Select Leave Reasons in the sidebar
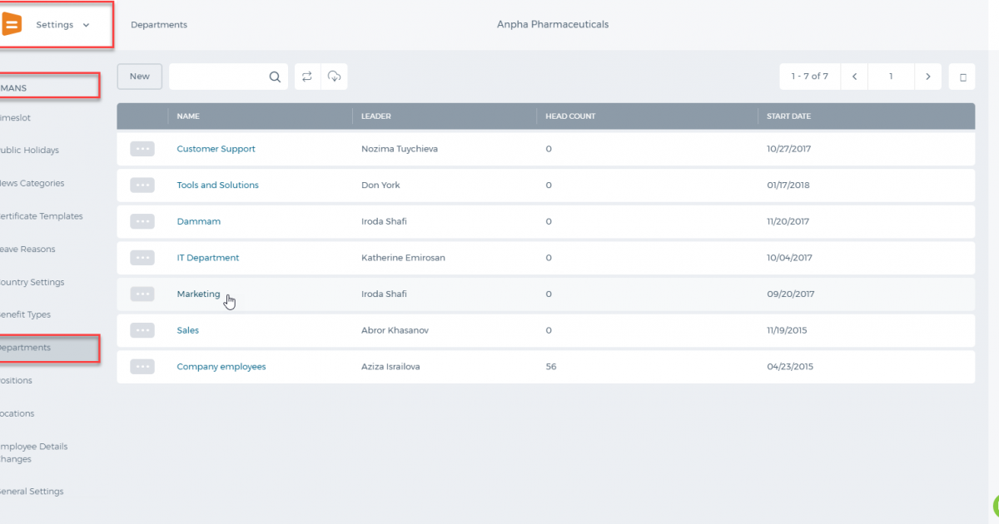Image resolution: width=999 pixels, height=524 pixels. tap(27, 249)
